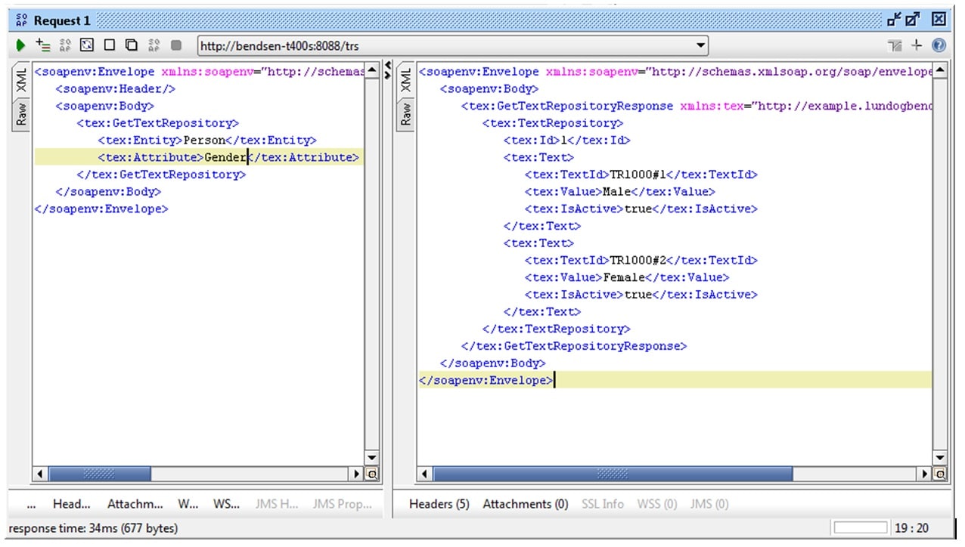Open online help with the blue question-mark icon
965x547 pixels.
[x=939, y=45]
